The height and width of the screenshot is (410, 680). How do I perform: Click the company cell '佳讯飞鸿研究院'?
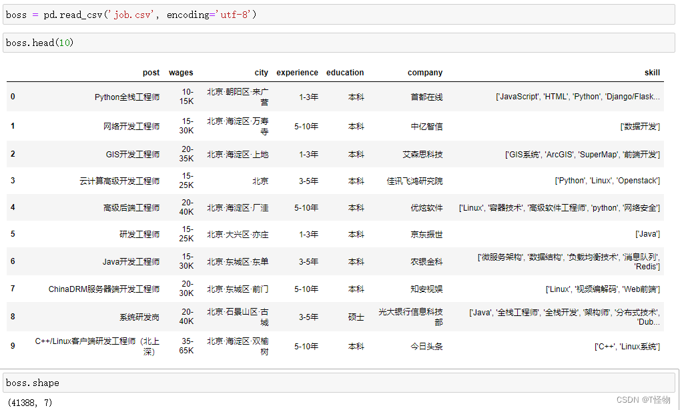coord(414,181)
